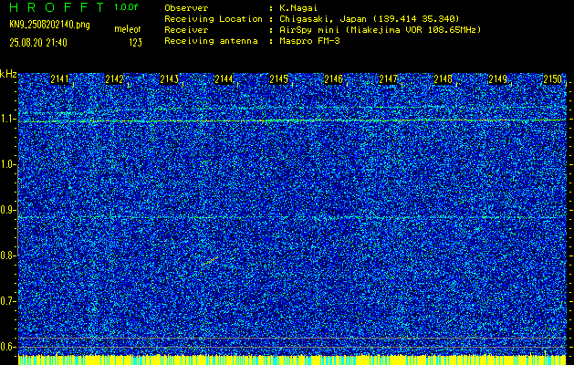Click time marker 2142
This screenshot has width=574, height=365.
(115, 79)
